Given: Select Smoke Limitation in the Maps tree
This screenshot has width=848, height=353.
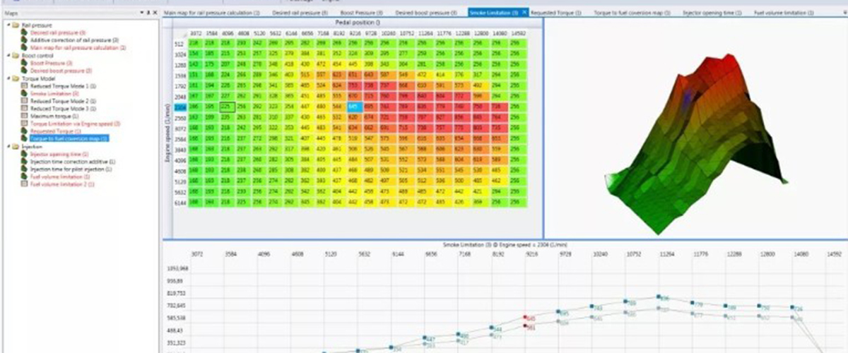Looking at the screenshot, I should coord(54,93).
